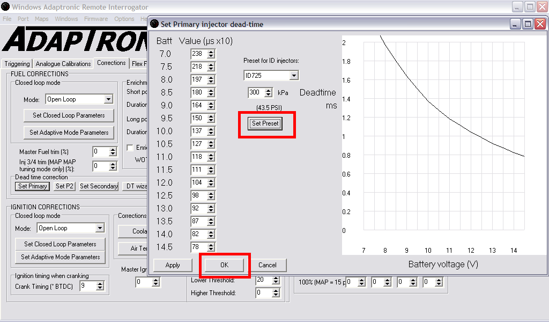Cancel the injector dead-time dialog

pyautogui.click(x=267, y=265)
